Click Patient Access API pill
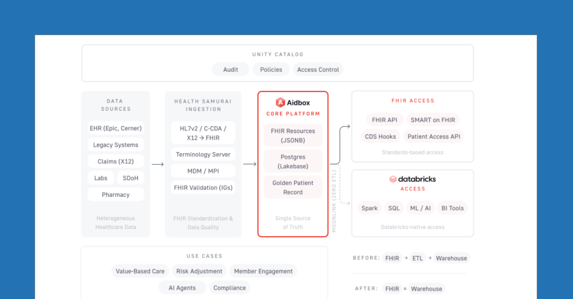This screenshot has width=573, height=299. [434, 136]
